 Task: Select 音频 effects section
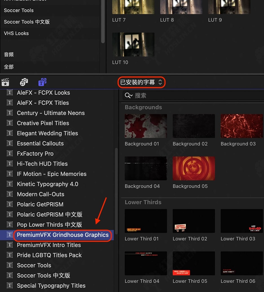(9, 54)
